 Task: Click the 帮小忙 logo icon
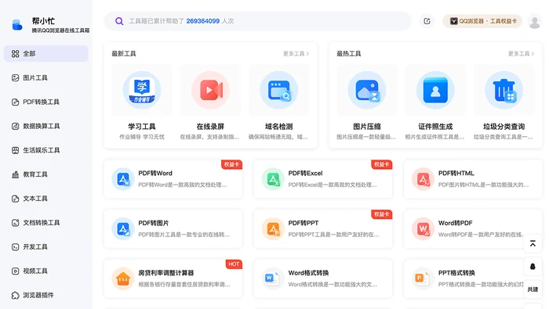[17, 25]
